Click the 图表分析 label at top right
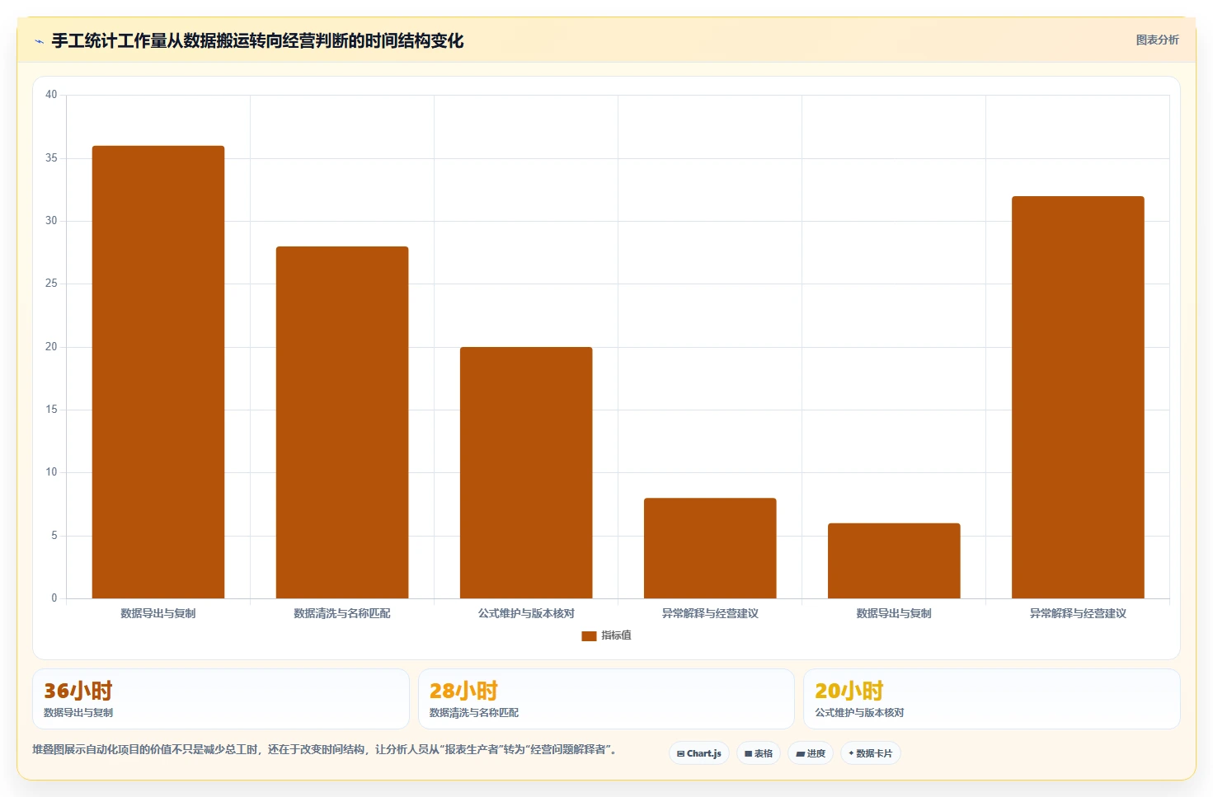The height and width of the screenshot is (797, 1213). [x=1157, y=40]
